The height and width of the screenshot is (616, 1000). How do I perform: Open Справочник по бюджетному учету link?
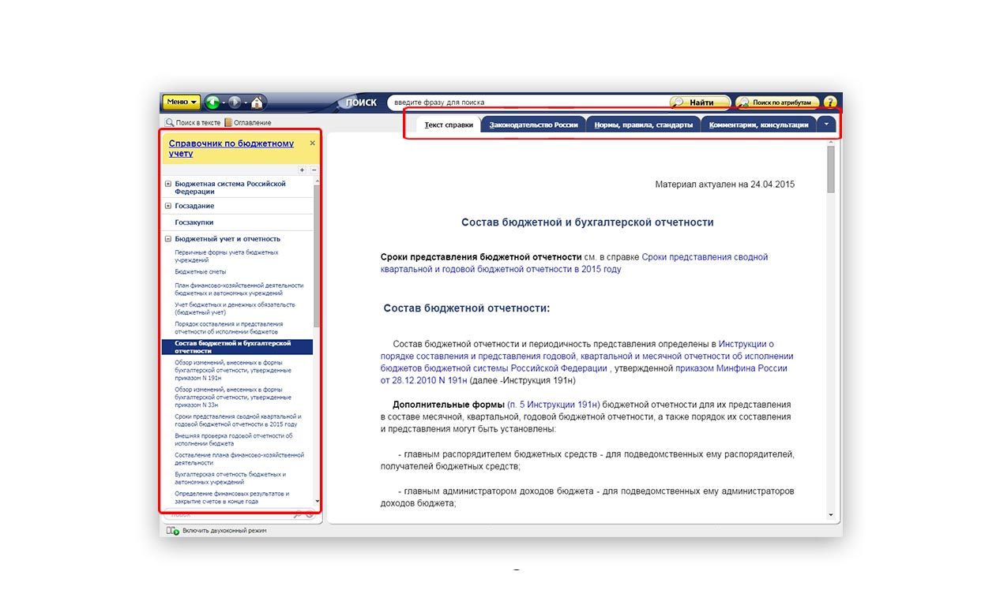tap(231, 148)
